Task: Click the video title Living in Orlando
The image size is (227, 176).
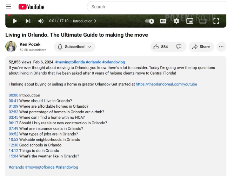Action: [76, 35]
